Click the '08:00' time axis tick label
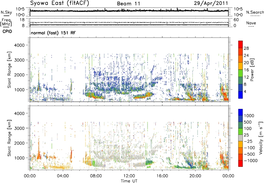The image size is (264, 183). click(x=96, y=176)
